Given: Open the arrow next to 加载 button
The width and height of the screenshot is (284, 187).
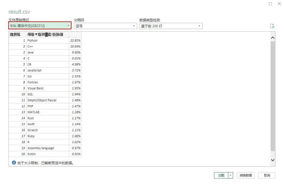Looking at the screenshot, I should point(231,175).
